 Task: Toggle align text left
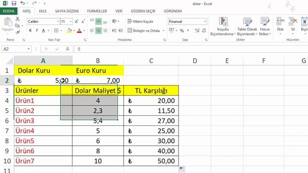pos(92,31)
